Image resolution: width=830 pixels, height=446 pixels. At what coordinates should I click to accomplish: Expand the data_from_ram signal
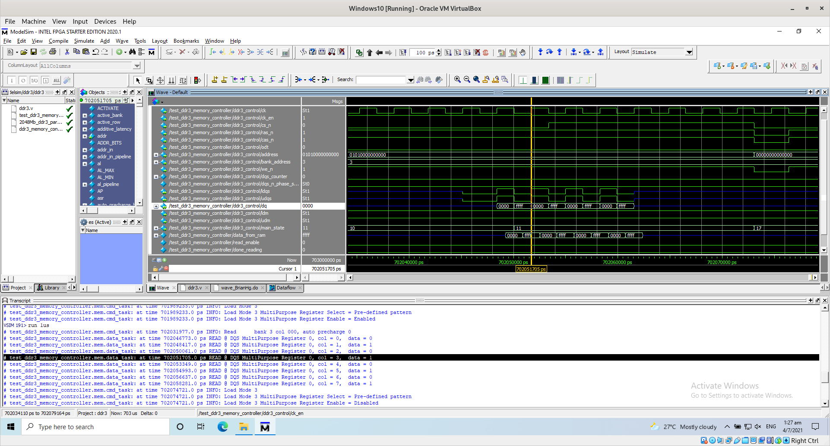(x=156, y=236)
